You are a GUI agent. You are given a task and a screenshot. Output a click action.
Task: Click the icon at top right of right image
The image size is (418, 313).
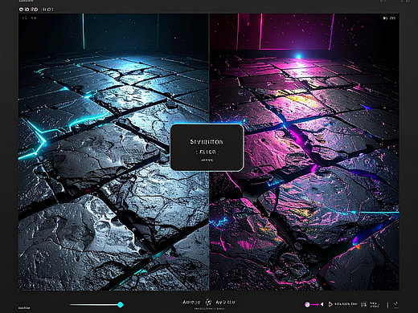[x=389, y=18]
